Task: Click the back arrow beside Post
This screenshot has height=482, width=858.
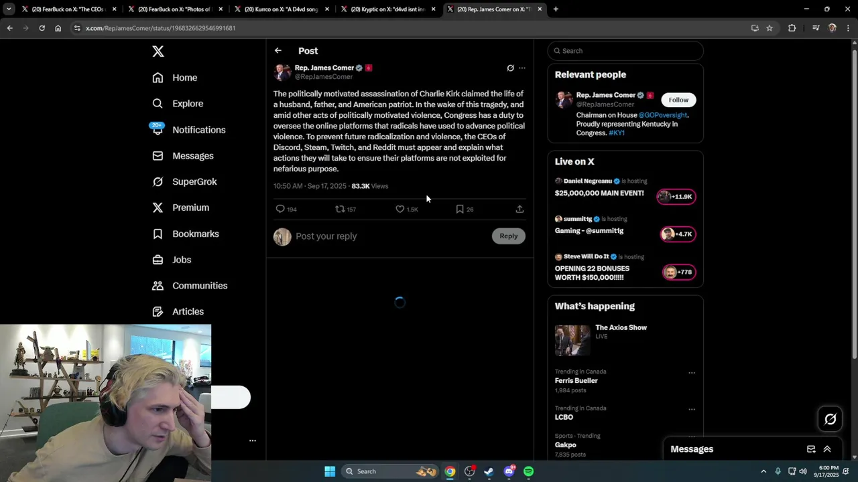Action: (x=278, y=51)
